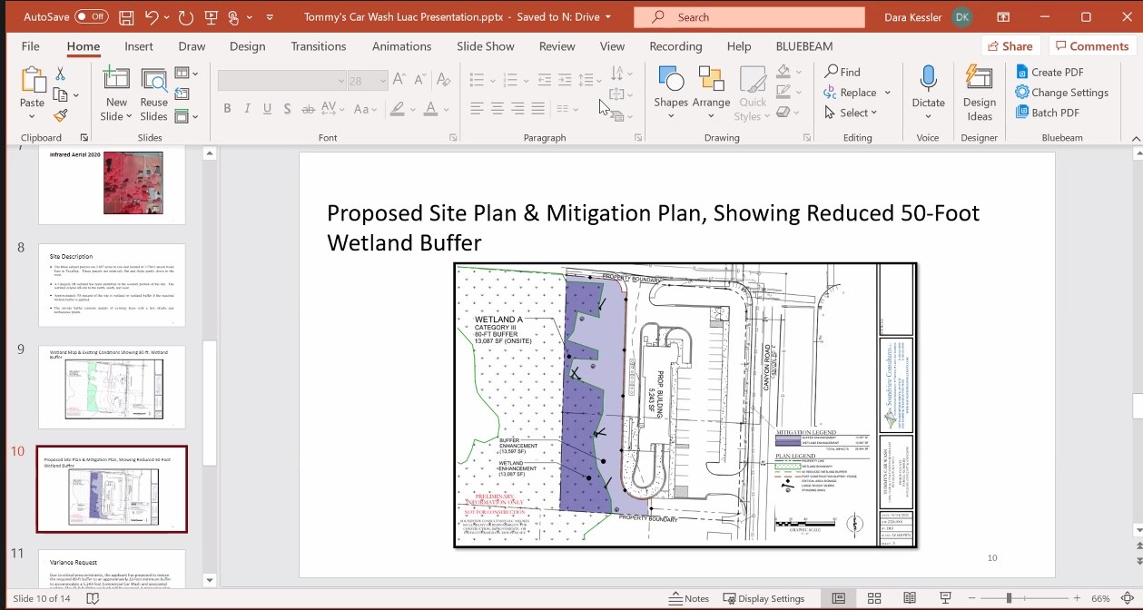Switch to Slide Sorter view
The height and width of the screenshot is (610, 1143).
tap(873, 598)
